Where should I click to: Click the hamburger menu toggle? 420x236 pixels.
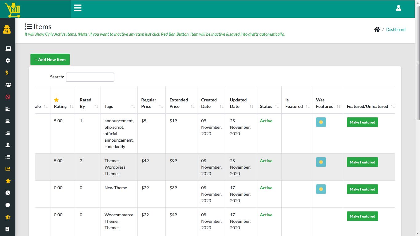77,8
